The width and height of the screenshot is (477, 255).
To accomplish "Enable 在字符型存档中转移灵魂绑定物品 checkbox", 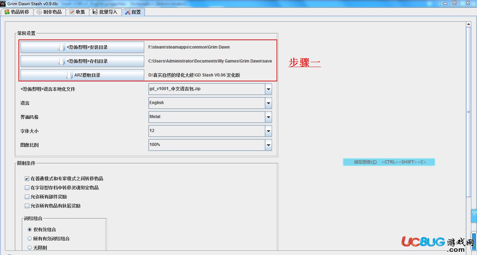I will coord(27,188).
